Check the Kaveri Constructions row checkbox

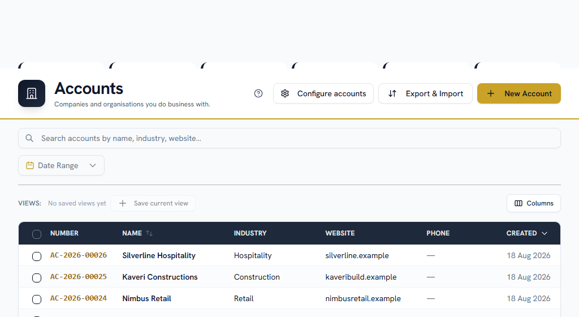[37, 278]
